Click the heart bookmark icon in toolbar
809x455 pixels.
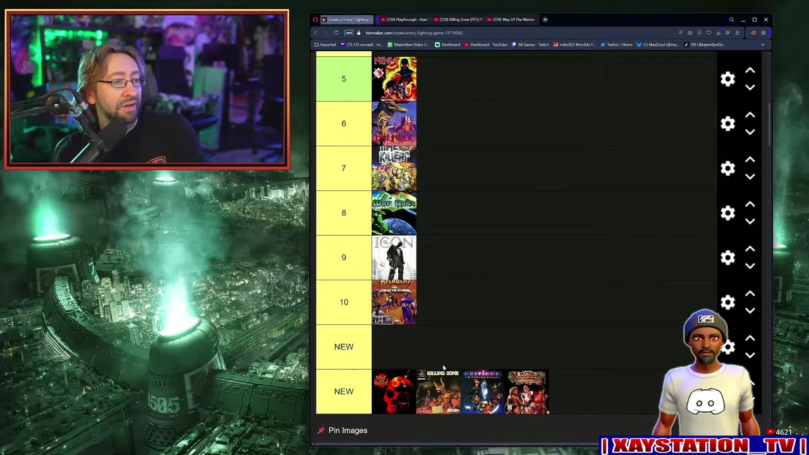click(709, 33)
